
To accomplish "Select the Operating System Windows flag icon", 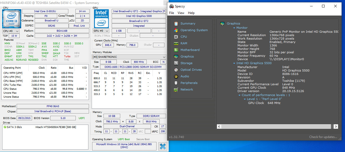I will (x=176, y=30).
